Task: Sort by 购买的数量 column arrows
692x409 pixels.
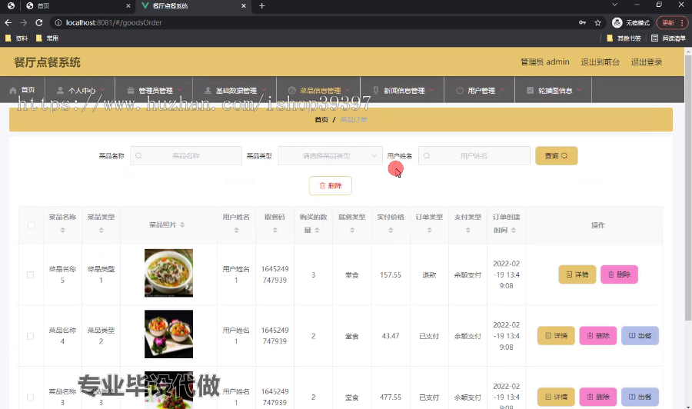Action: pos(317,230)
